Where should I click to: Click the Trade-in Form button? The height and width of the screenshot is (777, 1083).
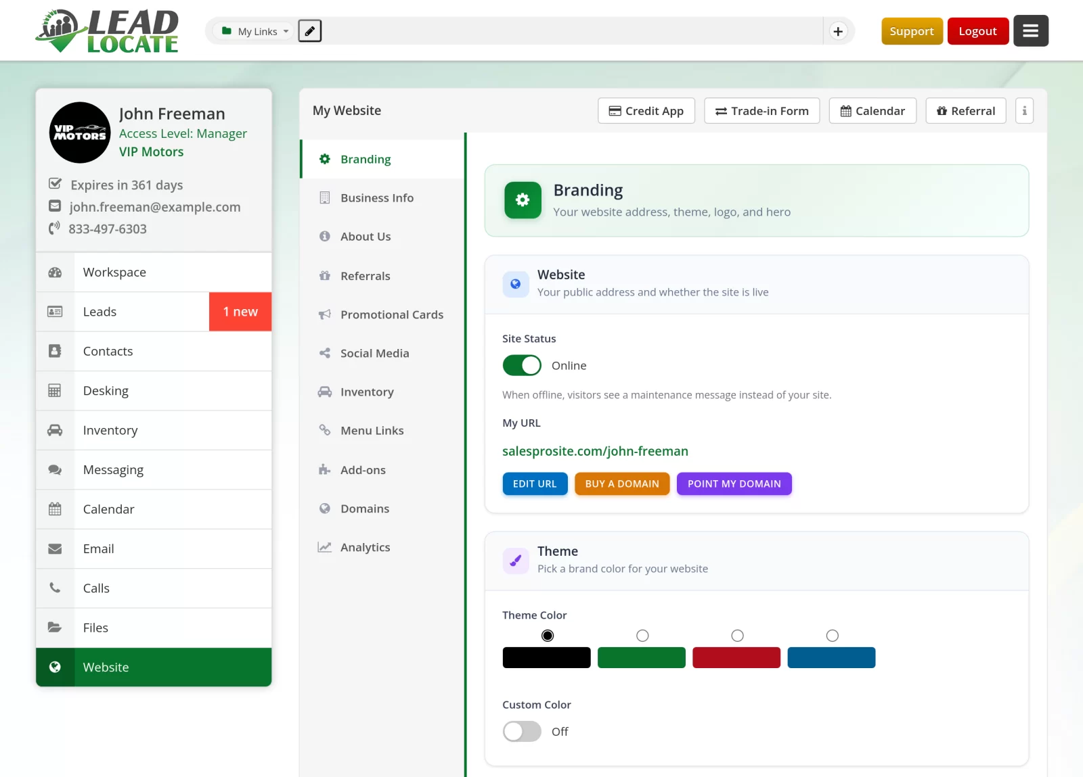point(761,111)
